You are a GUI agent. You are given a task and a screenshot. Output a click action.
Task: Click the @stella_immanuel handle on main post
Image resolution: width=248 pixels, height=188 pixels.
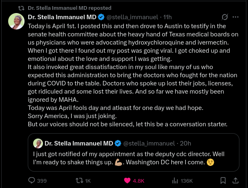(133, 17)
